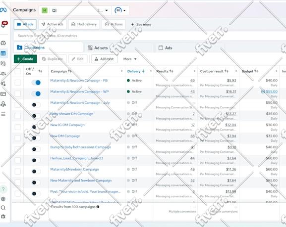
Task: Open ads reporting document icon in sidebar
Action: [x=3, y=63]
